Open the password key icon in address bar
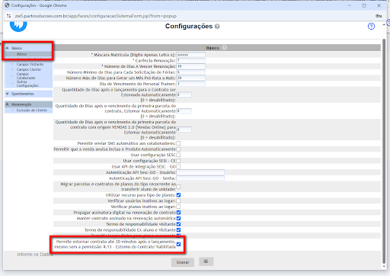Screen dimensions: 390x276 379,16
